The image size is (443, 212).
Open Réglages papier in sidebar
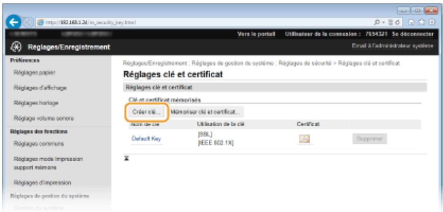tap(35, 73)
